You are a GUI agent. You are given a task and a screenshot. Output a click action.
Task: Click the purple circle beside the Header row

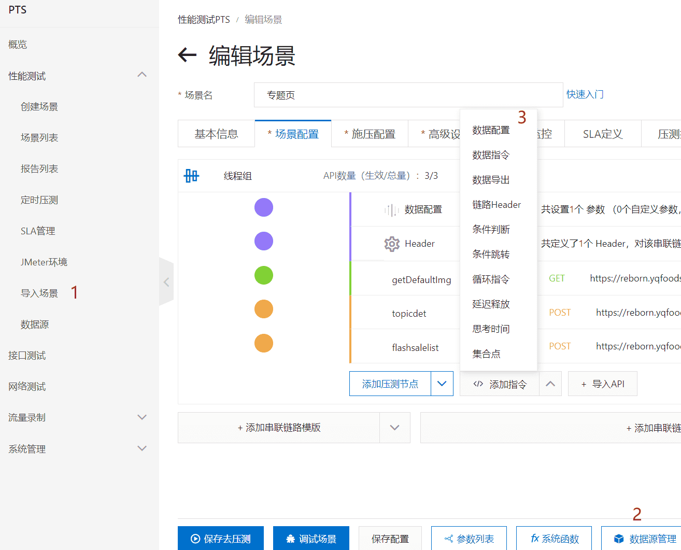coord(263,241)
